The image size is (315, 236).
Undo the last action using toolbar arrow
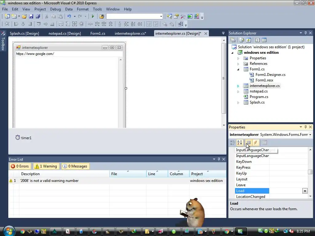click(x=69, y=17)
